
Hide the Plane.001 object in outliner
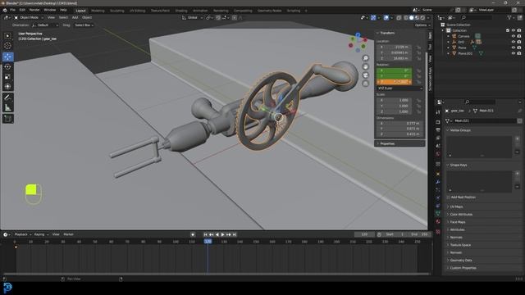[x=514, y=53]
